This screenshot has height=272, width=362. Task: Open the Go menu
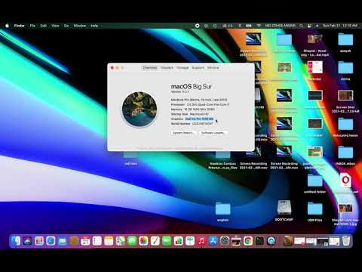click(x=66, y=26)
